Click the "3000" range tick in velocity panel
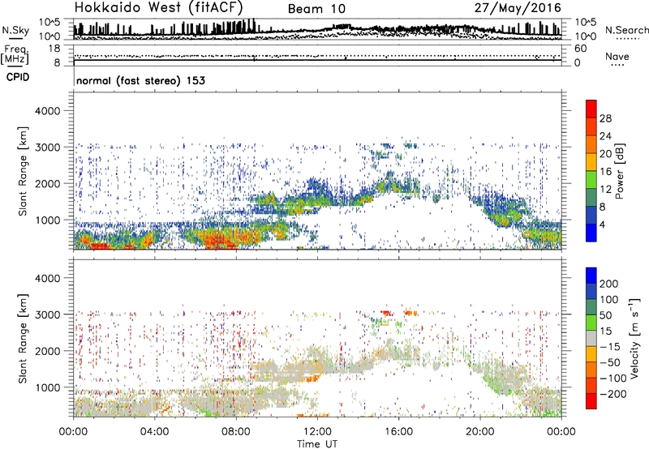Viewport: 649px width, 449px height. point(47,314)
